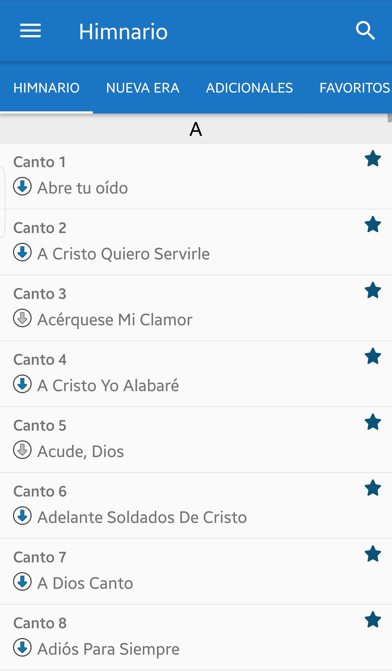Open hymn Adelante Soldados De Cristo

coord(142,517)
